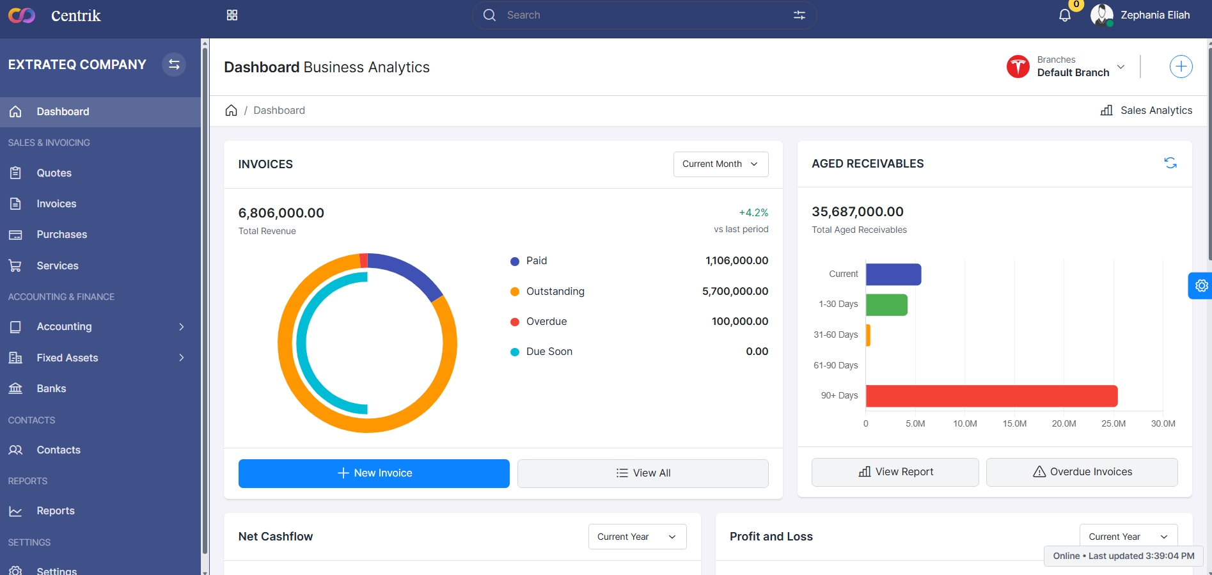The height and width of the screenshot is (575, 1212).
Task: Click the home icon in breadcrumb
Action: point(232,111)
